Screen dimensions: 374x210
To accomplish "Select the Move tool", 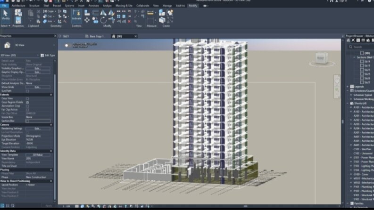I will tap(87, 20).
